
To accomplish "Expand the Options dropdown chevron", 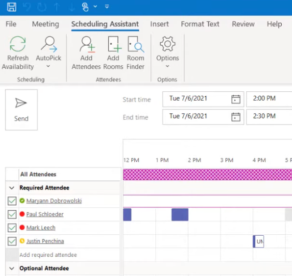I will (168, 66).
